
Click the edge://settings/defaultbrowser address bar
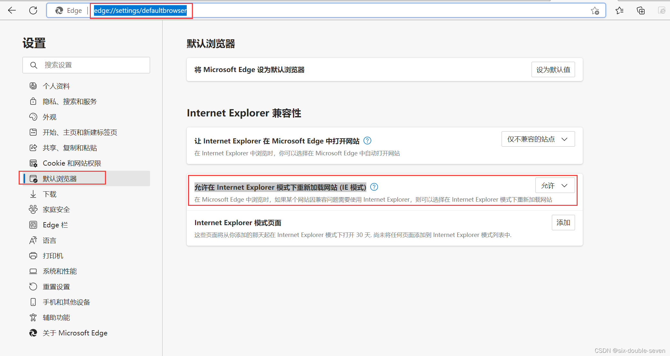pos(326,11)
